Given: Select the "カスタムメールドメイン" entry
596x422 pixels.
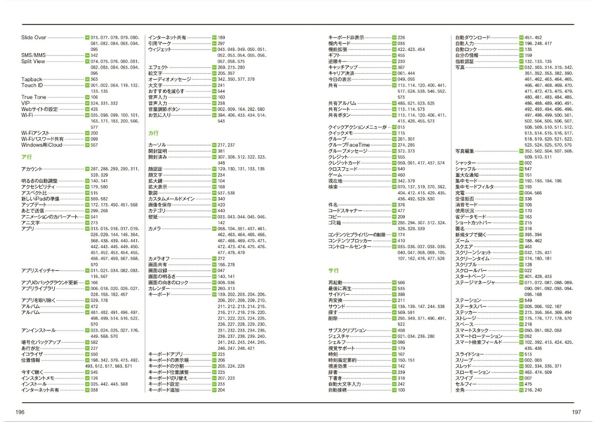Looking at the screenshot, I should click(x=171, y=199).
